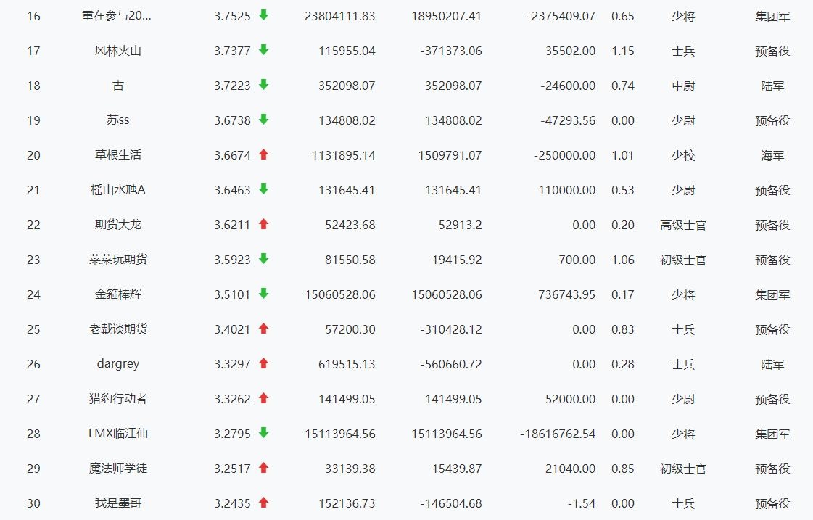Click the 高级士官 rank label
This screenshot has width=813, height=520.
click(682, 225)
